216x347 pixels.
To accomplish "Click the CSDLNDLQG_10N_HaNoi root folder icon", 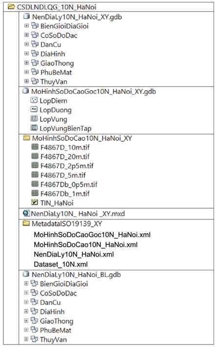I will (x=11, y=7).
